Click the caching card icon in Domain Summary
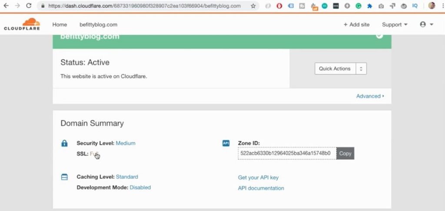Viewport: 445px width, 211px height. tap(64, 177)
